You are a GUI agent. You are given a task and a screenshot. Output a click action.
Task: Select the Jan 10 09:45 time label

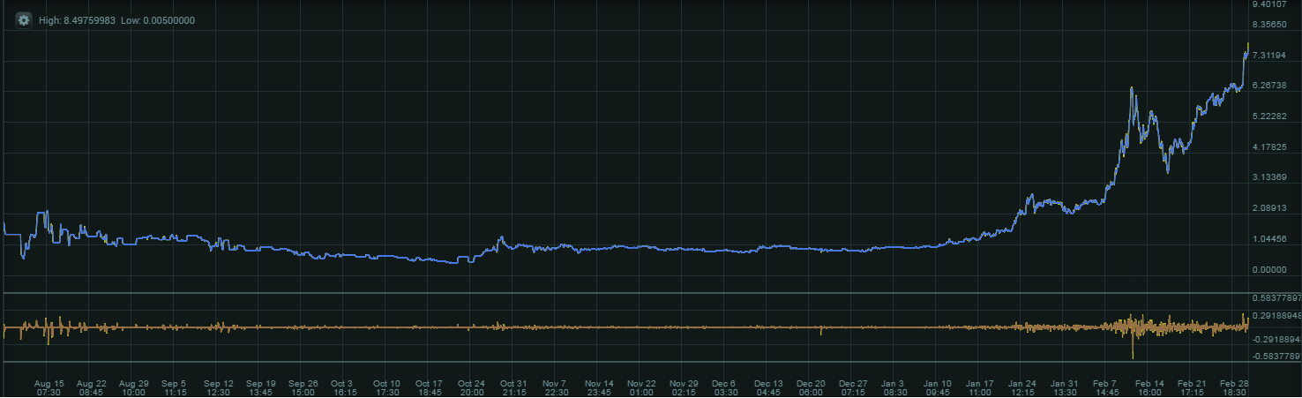(938, 388)
